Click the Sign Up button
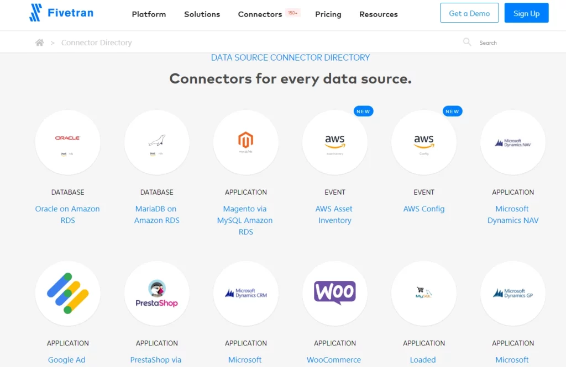Image resolution: width=566 pixels, height=367 pixels. point(526,13)
